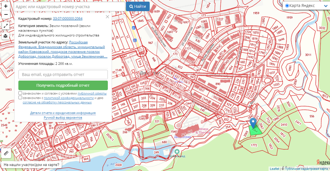Check the privacy policy consent checkbox
Viewport: 330px width, 171px height.
point(20,97)
